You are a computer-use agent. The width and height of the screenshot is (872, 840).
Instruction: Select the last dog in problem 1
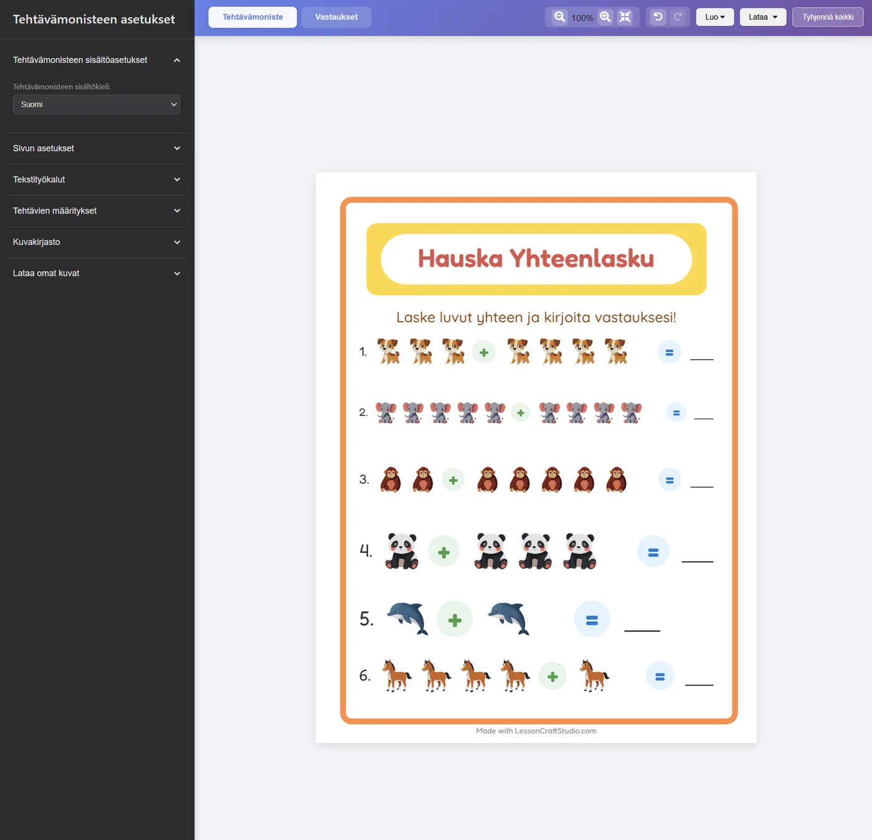click(x=616, y=352)
